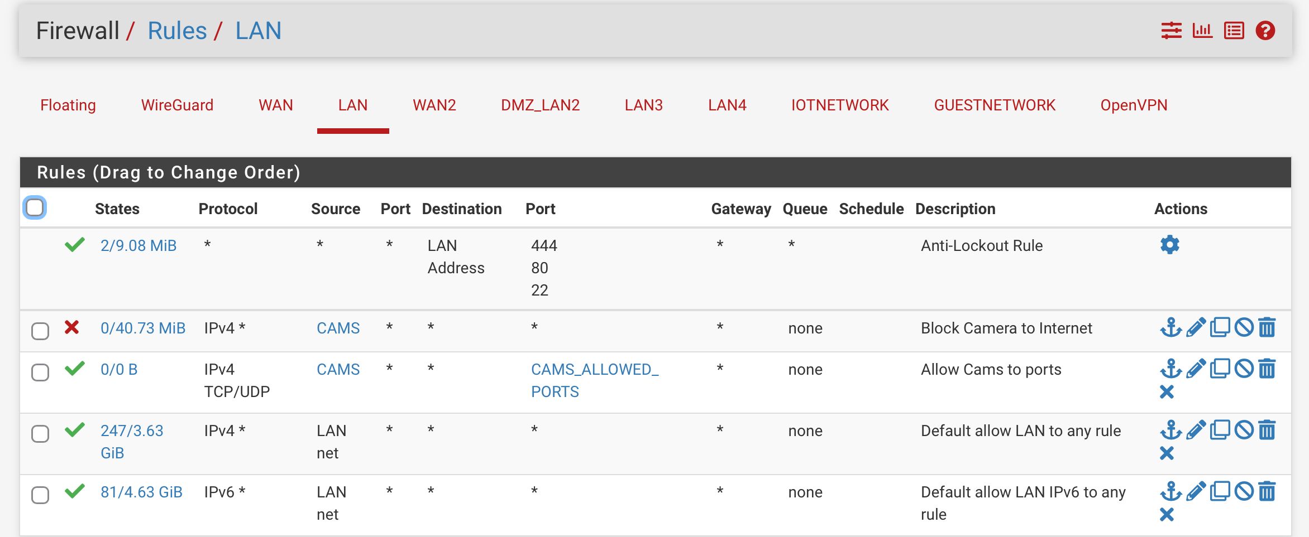Screen dimensions: 1309x537
Task: Open Anti-Lockout Rule gear settings
Action: pyautogui.click(x=1169, y=245)
